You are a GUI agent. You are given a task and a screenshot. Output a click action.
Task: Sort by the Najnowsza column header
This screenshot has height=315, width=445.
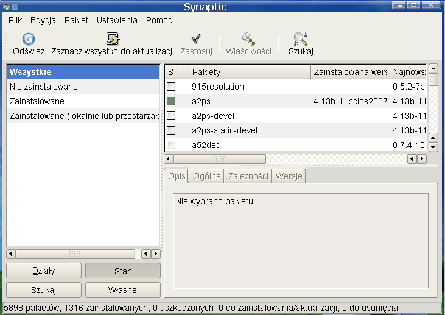pyautogui.click(x=408, y=72)
